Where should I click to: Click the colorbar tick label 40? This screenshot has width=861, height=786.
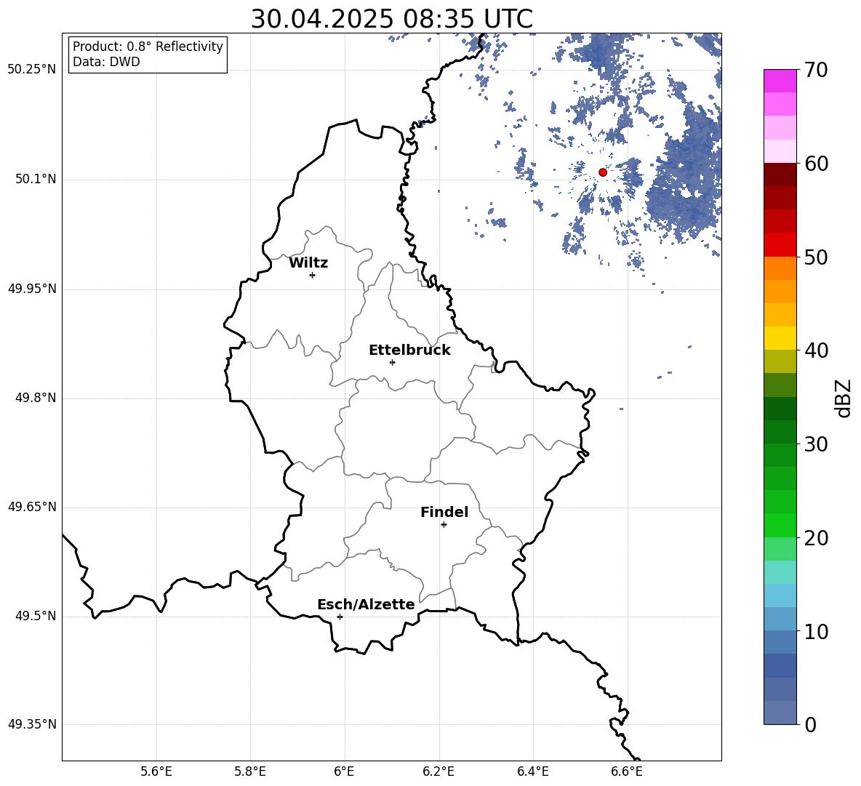[x=816, y=350]
